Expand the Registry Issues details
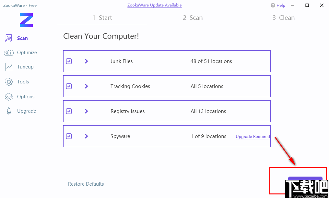The height and width of the screenshot is (198, 329). point(86,111)
